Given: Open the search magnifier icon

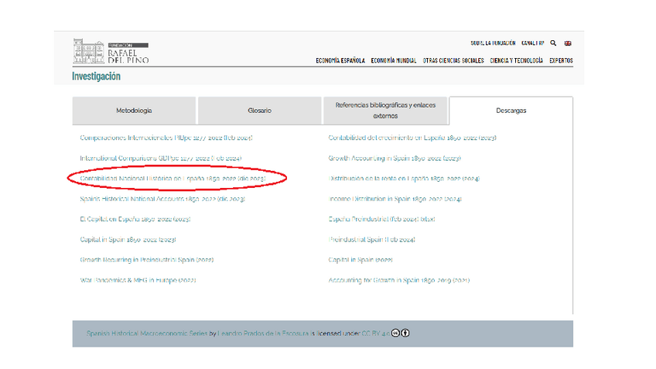Looking at the screenshot, I should (x=552, y=43).
